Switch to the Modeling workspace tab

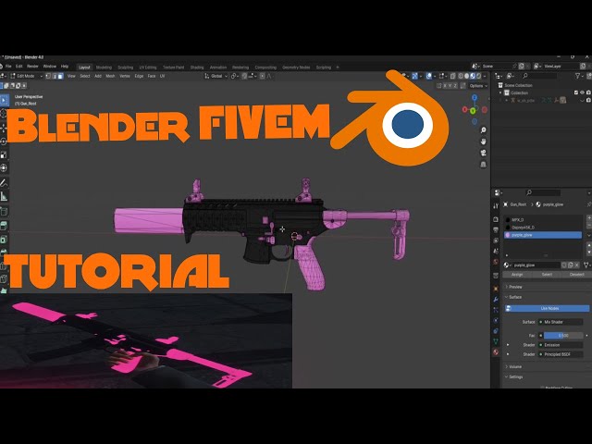click(104, 68)
